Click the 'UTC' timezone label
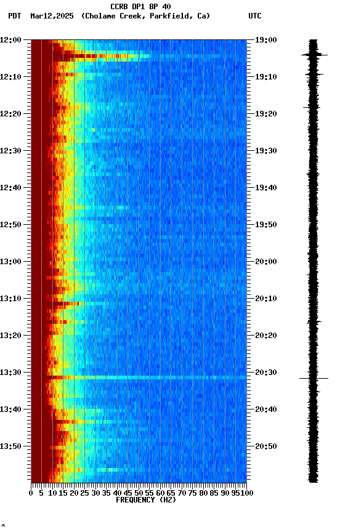 pyautogui.click(x=255, y=16)
